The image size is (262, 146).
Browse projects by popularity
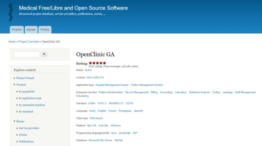(27, 92)
